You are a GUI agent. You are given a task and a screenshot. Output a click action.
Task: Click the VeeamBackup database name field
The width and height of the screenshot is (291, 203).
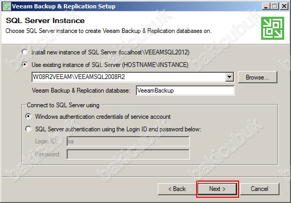coord(185,91)
